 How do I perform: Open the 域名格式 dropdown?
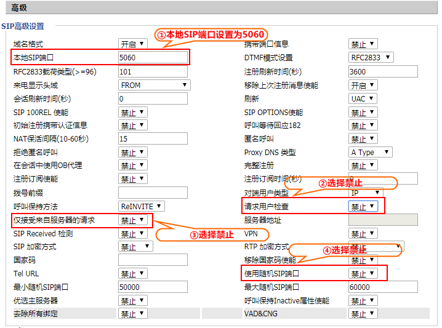tap(132, 44)
